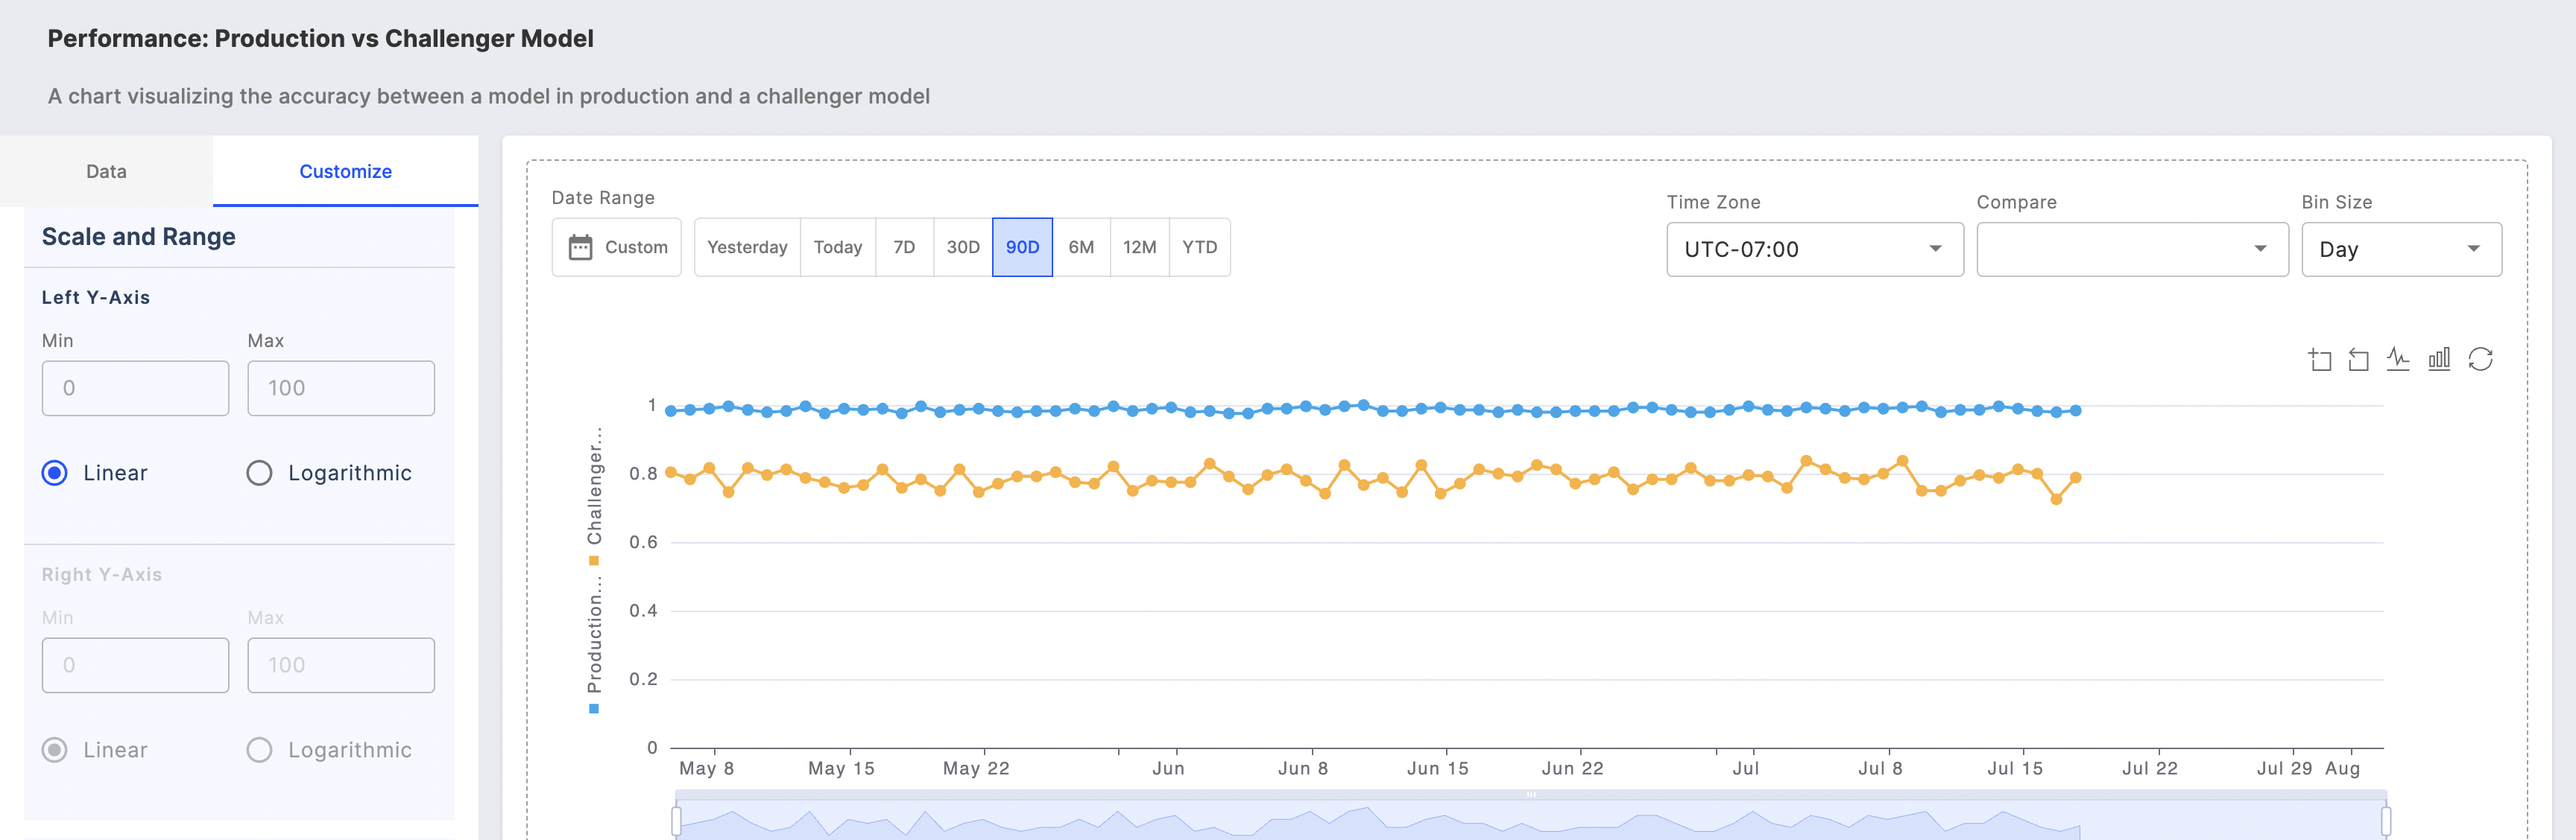Click the Right Y-Axis Min input field

(135, 665)
